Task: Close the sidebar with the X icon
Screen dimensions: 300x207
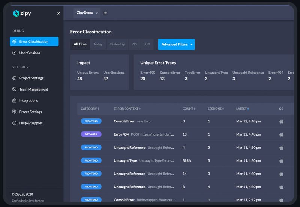Action: click(x=58, y=13)
